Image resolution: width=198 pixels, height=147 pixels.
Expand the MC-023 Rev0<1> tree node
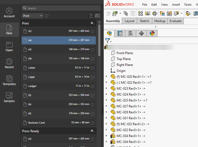coord(106,88)
